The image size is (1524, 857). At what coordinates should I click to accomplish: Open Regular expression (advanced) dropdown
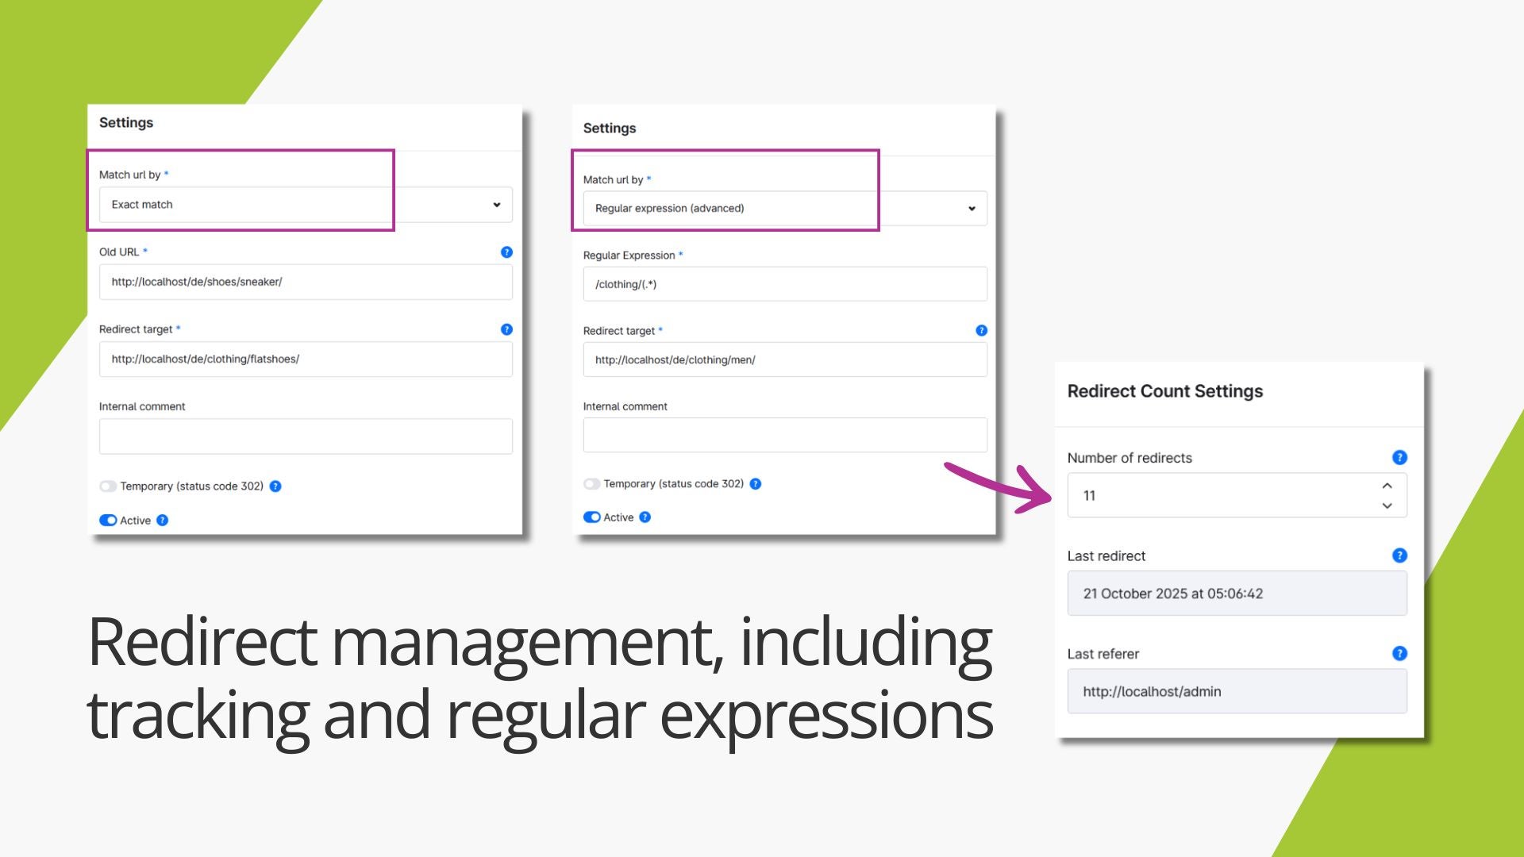coord(784,209)
